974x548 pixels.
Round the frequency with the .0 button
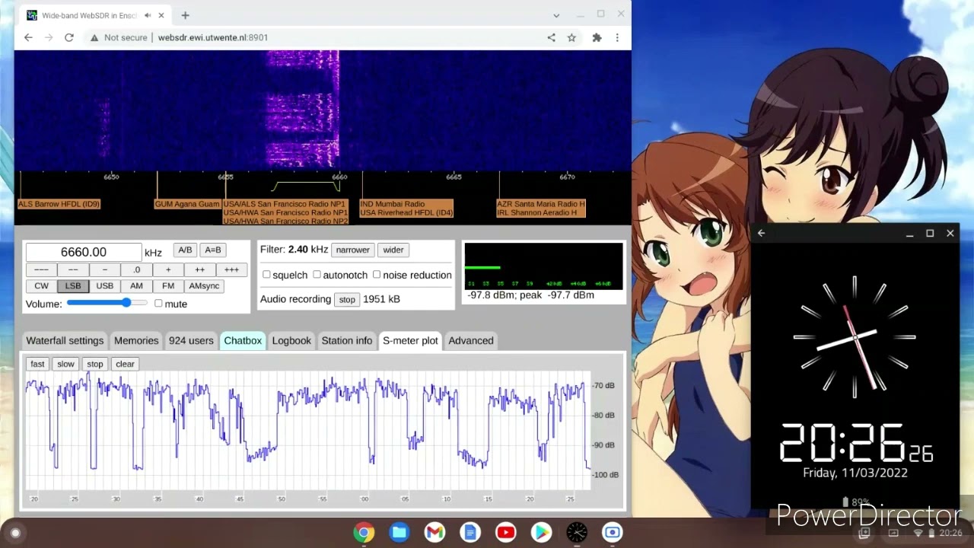coord(136,269)
